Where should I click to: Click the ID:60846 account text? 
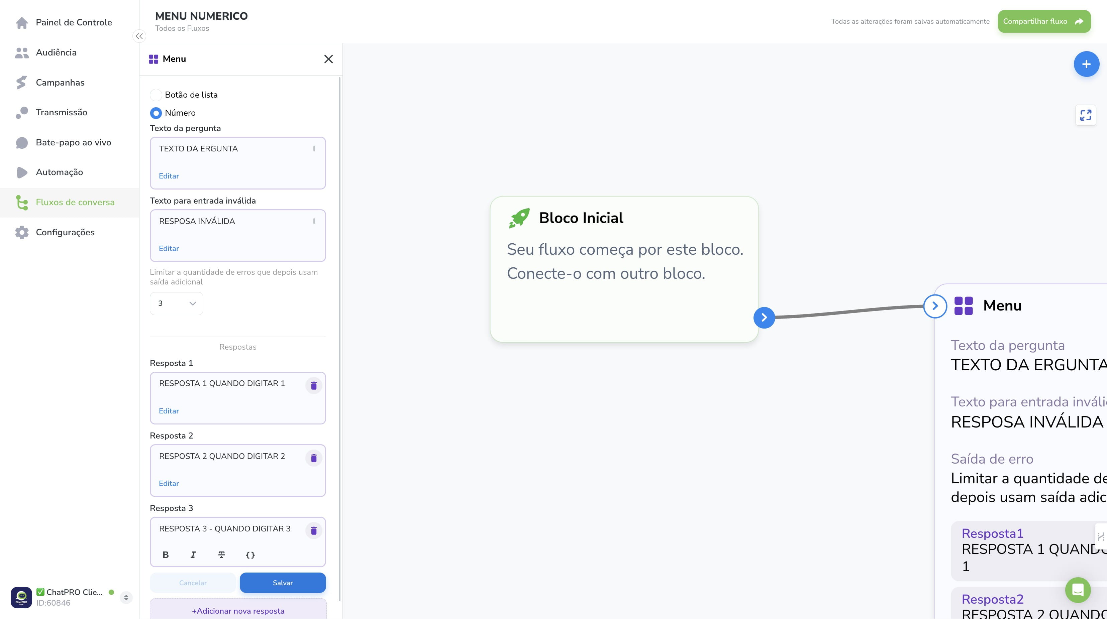53,603
